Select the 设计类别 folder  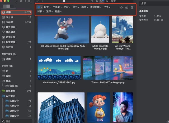pyautogui.click(x=16, y=96)
